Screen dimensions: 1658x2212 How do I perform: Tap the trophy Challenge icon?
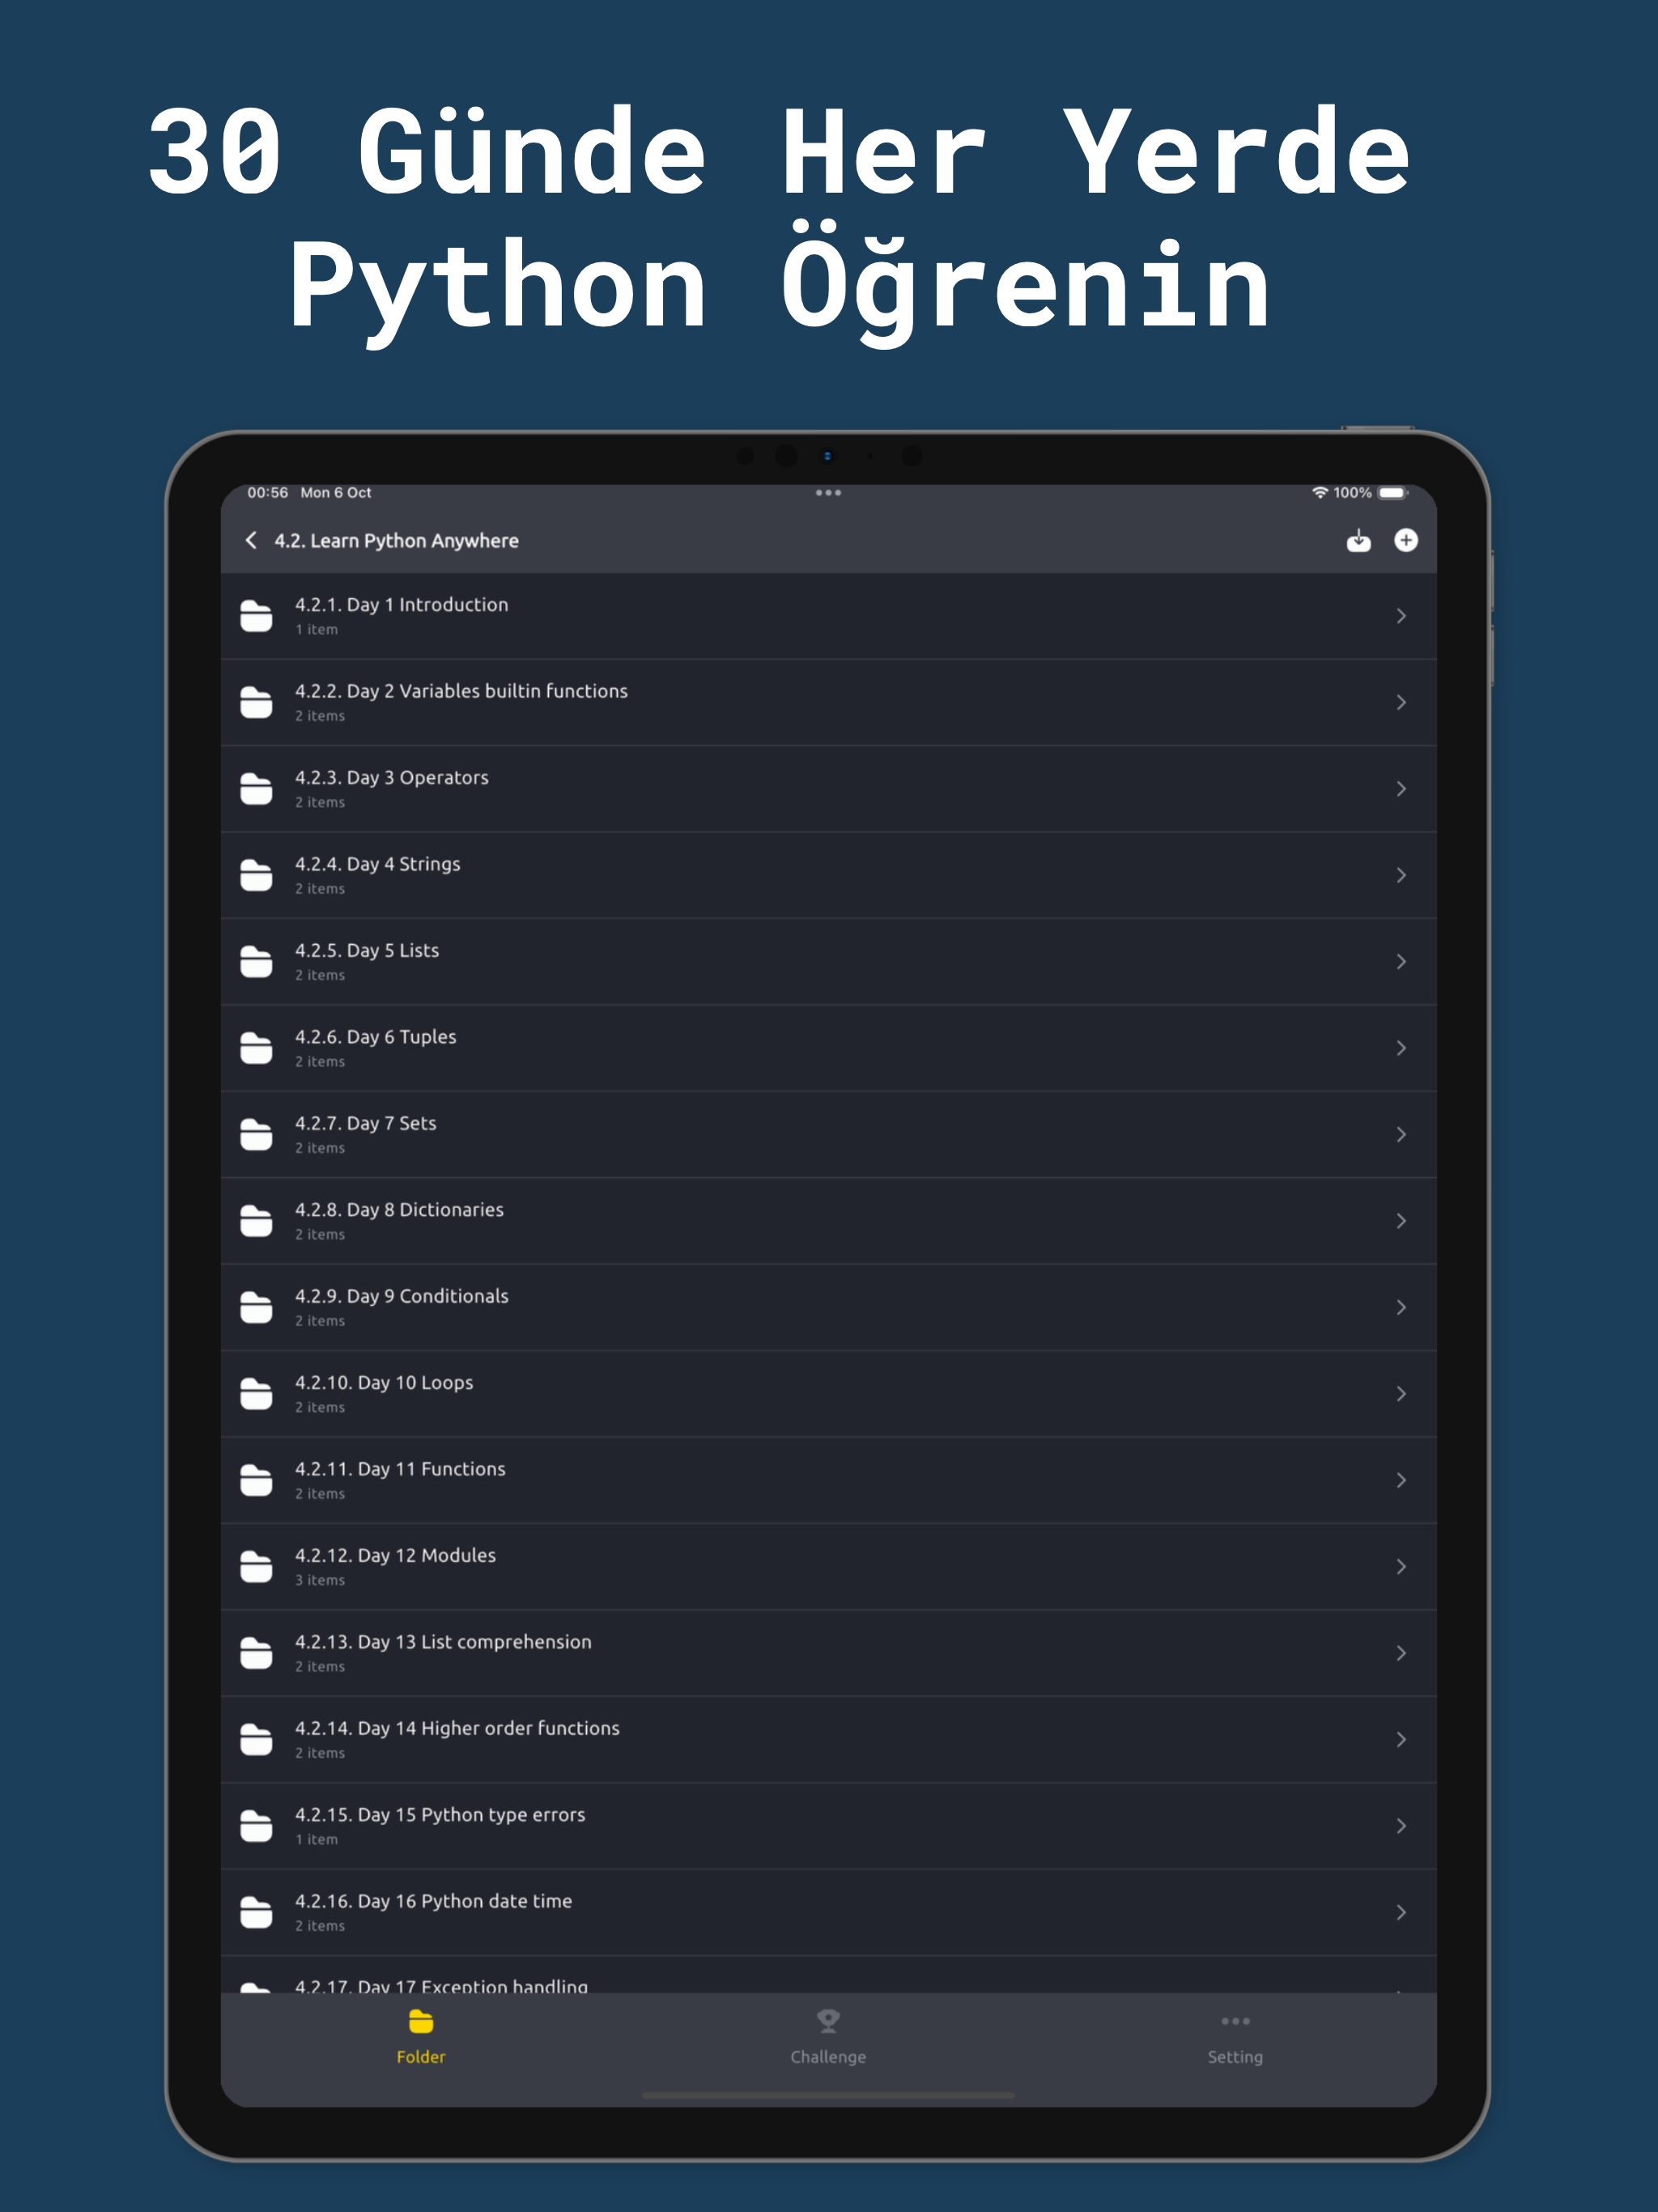828,2021
